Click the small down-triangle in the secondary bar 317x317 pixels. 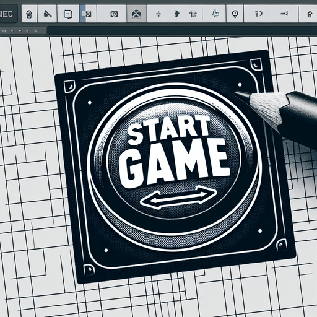12,31
